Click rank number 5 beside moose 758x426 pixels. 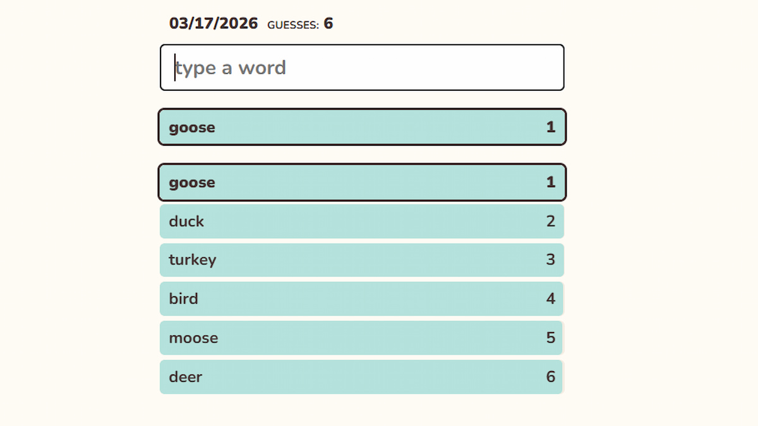[551, 338]
